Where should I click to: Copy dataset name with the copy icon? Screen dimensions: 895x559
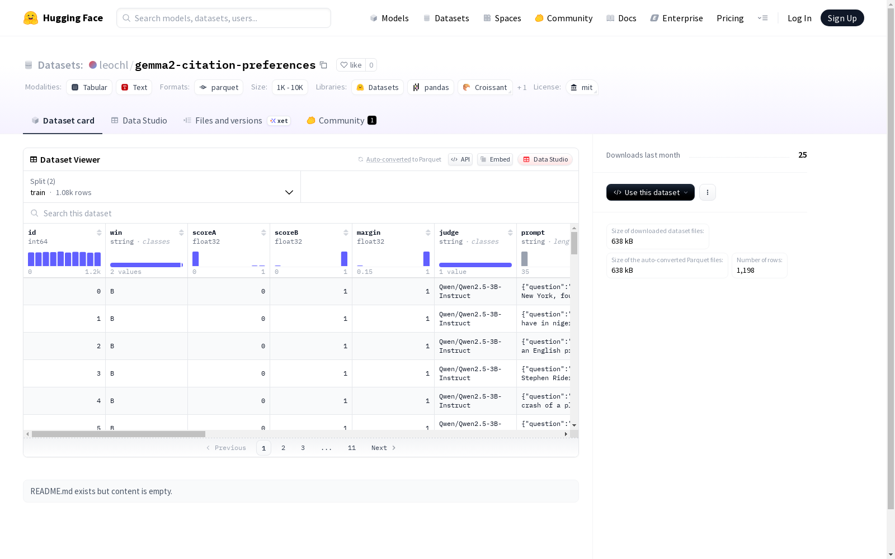point(323,65)
